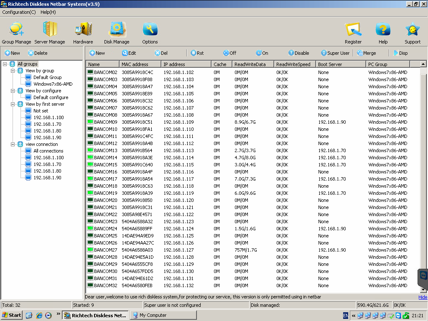Open Disk Manage
428x321 pixels.
click(117, 33)
